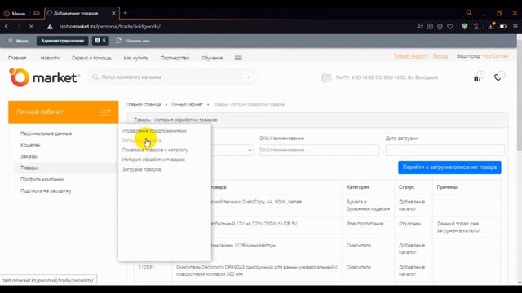Click the Статус column header
Screen dimensions: 522x293
(x=406, y=187)
